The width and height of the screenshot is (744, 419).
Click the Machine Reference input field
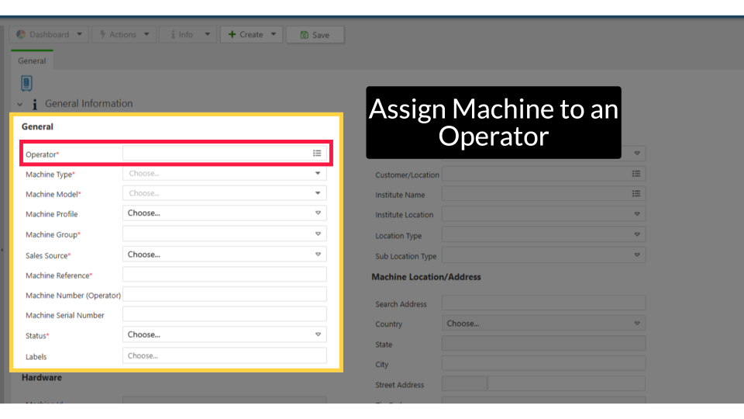[224, 275]
